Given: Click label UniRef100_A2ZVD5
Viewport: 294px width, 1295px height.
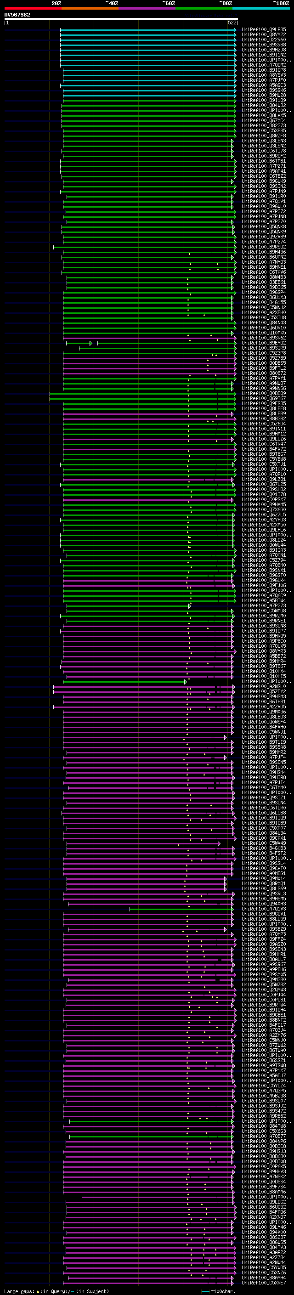Looking at the screenshot, I should [x=264, y=707].
